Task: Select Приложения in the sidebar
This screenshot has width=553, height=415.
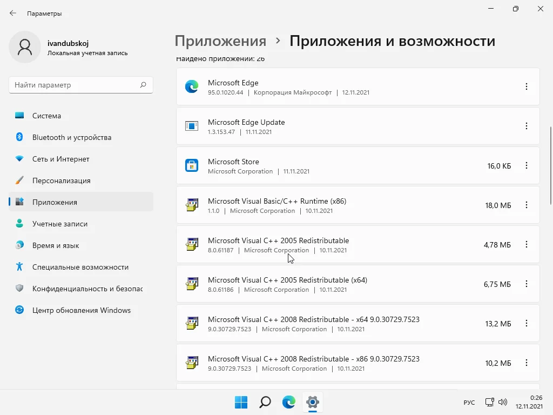Action: coord(81,202)
